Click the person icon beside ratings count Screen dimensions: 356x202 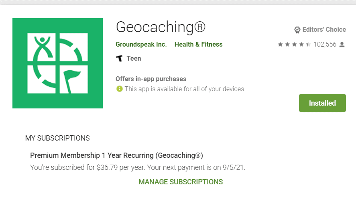pos(342,45)
